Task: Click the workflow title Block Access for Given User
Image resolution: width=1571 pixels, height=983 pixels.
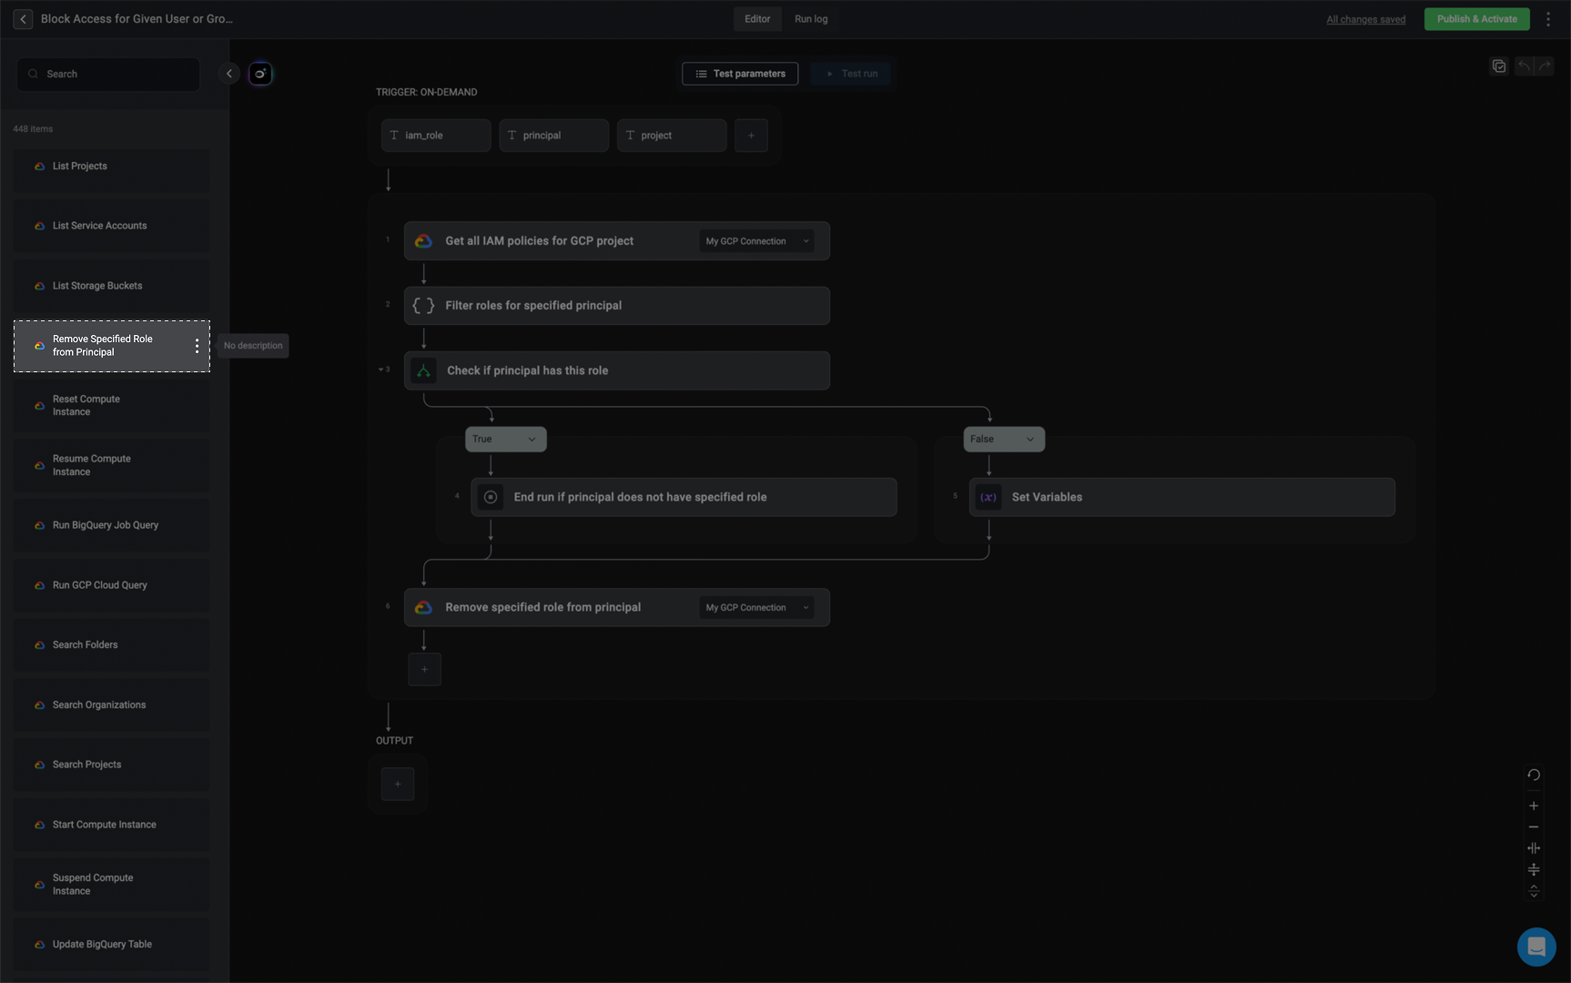Action: coord(137,19)
